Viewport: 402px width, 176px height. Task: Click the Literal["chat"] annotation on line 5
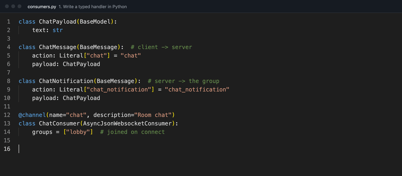(x=85, y=56)
